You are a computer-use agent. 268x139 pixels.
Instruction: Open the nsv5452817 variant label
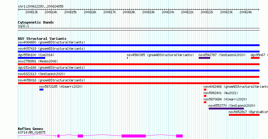(248, 112)
